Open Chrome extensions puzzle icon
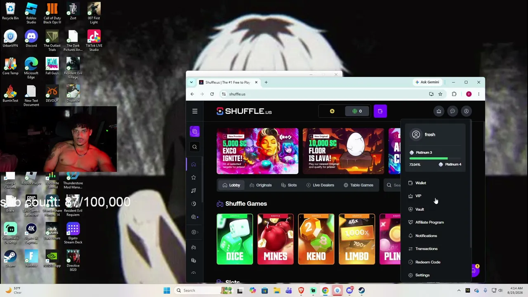Image resolution: width=528 pixels, height=297 pixels. pyautogui.click(x=454, y=94)
